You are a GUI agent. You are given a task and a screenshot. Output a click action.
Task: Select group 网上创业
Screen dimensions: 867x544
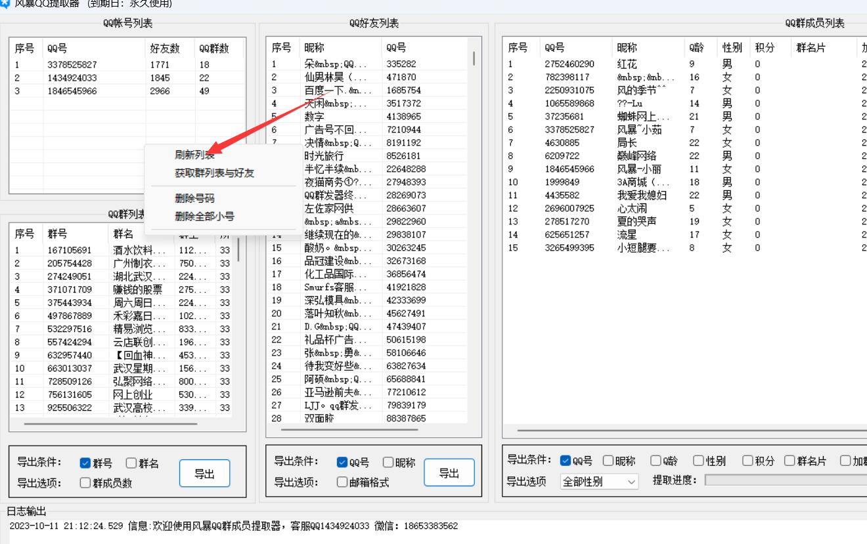(122, 394)
